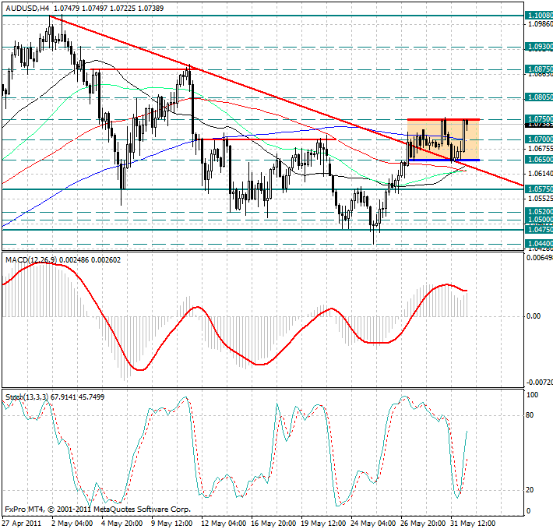
Task: Click the 1.05525 price axis value
Action: [540, 199]
